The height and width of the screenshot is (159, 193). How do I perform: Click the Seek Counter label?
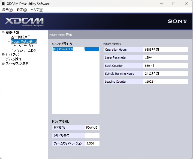click(123, 66)
